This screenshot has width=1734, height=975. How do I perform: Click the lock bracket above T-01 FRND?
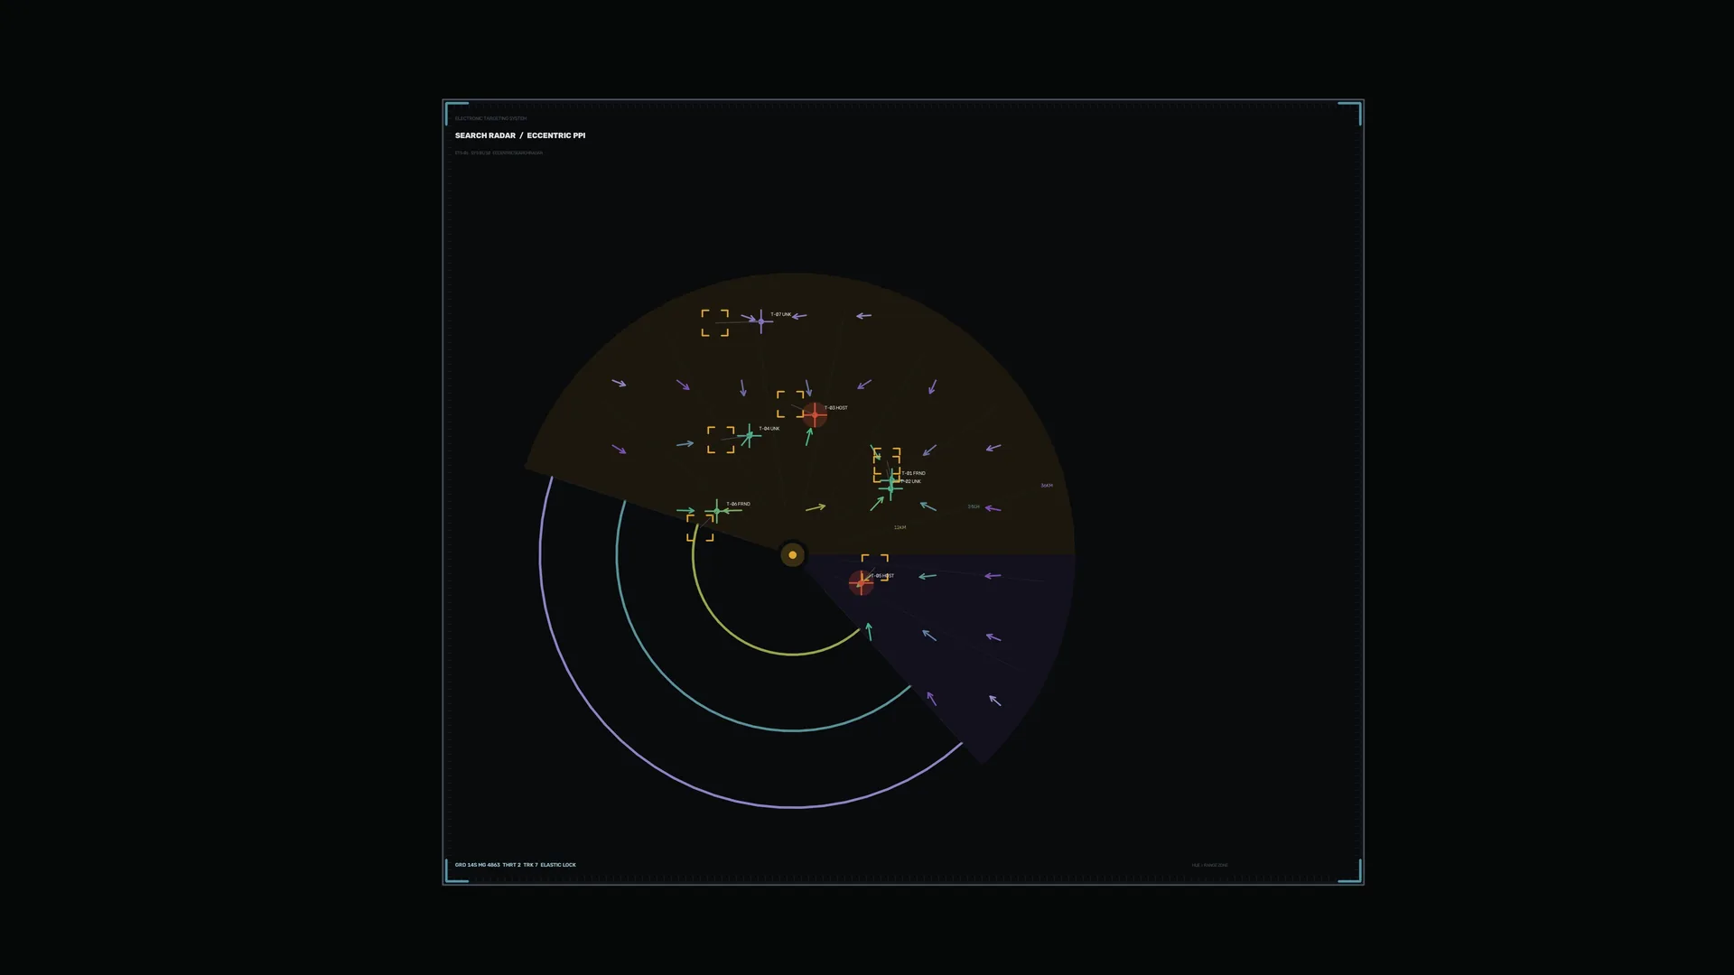887,462
